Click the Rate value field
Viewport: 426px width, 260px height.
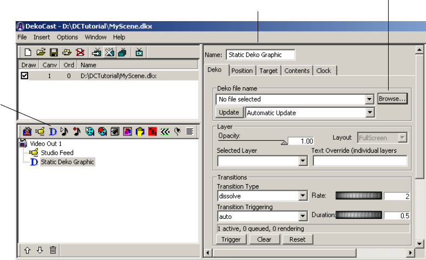click(397, 196)
